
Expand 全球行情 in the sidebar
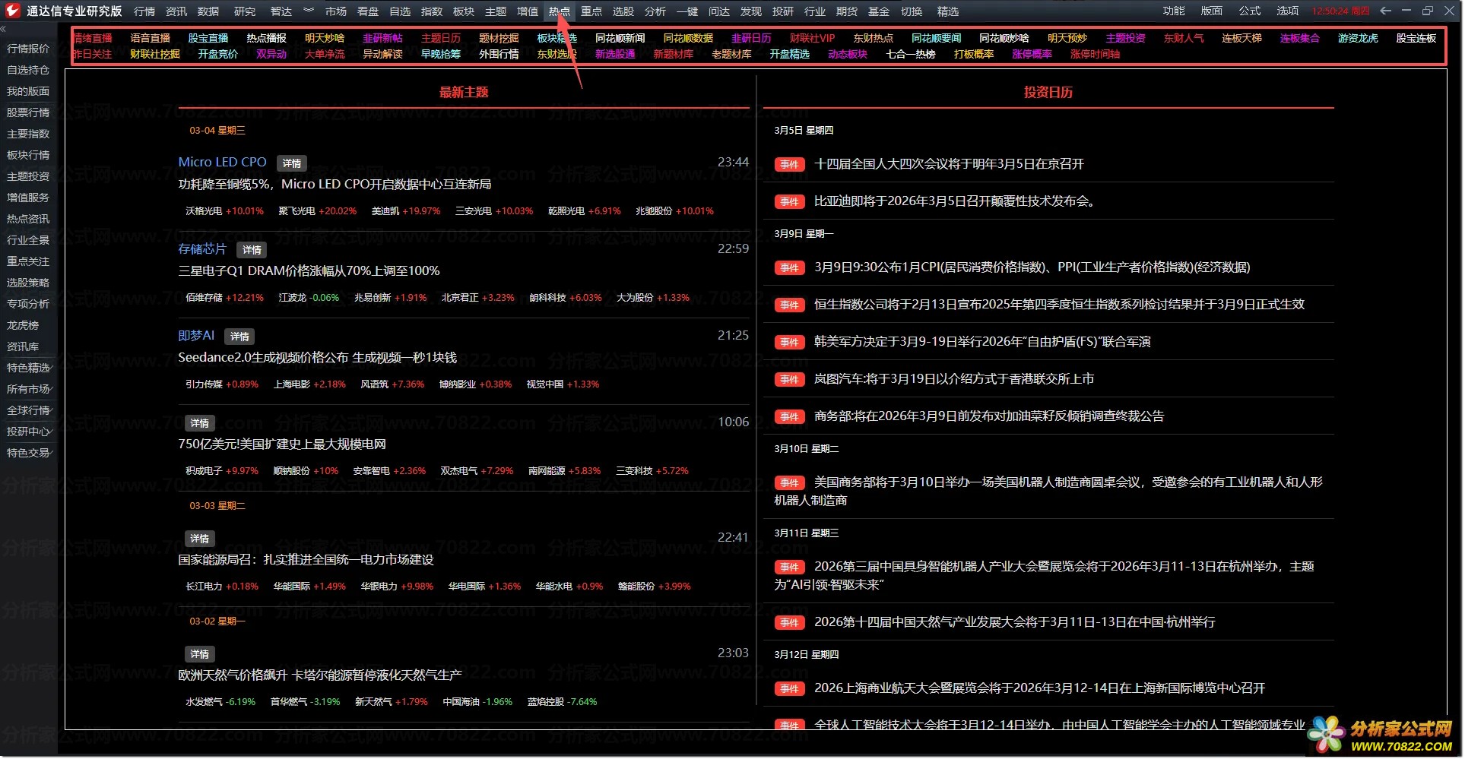pyautogui.click(x=29, y=410)
